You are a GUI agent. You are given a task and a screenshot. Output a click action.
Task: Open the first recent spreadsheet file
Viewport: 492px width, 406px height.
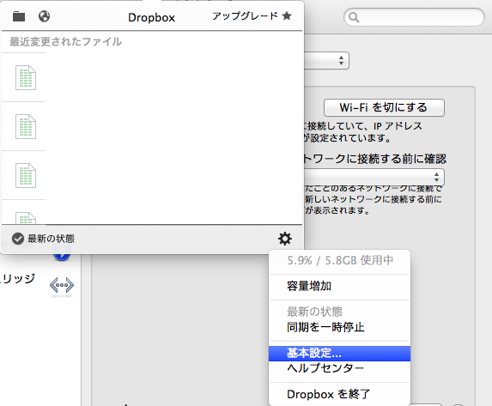point(26,77)
